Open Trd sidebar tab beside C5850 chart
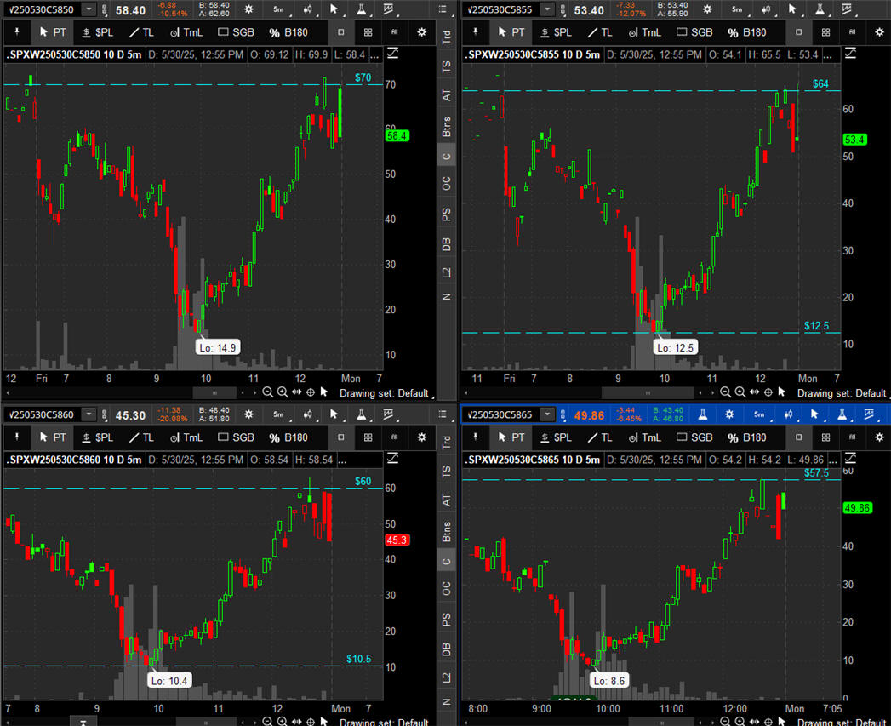 point(447,37)
